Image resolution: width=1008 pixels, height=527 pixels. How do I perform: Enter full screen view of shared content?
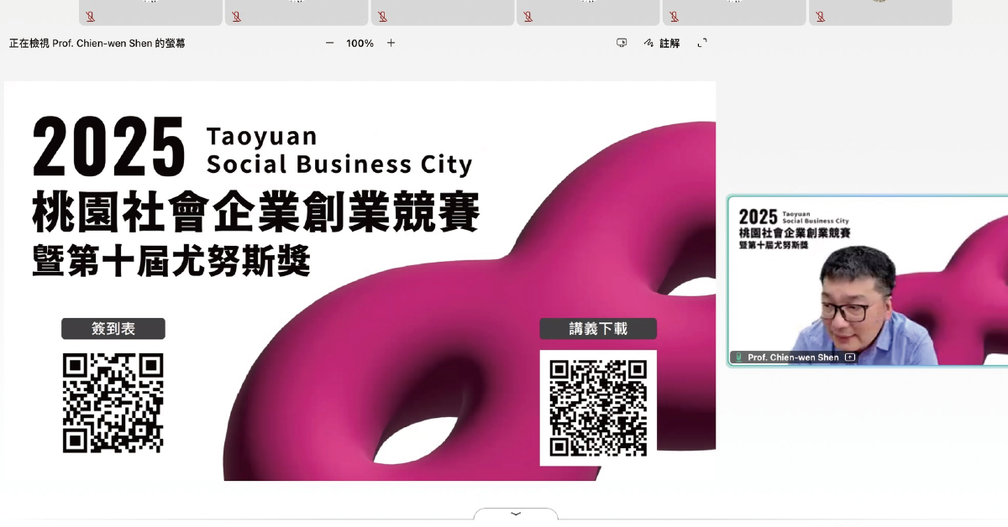pos(702,43)
